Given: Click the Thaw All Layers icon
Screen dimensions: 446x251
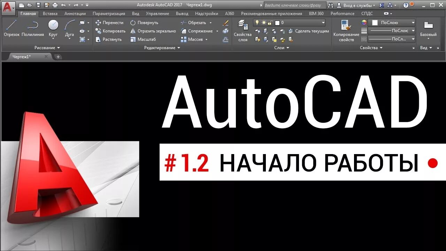Looking at the screenshot, I should pyautogui.click(x=274, y=39).
